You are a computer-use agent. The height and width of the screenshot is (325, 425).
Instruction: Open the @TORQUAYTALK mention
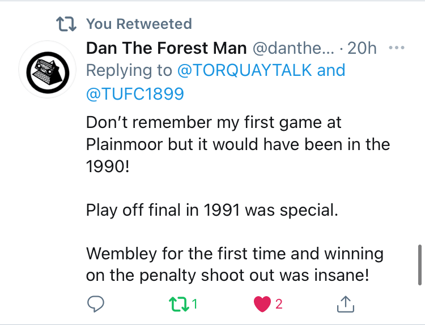pos(245,70)
